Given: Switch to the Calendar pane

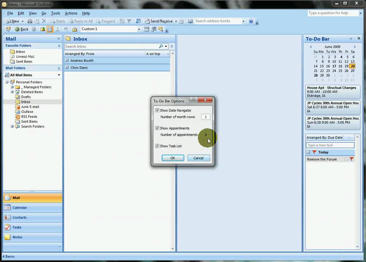Looking at the screenshot, I should (33, 207).
